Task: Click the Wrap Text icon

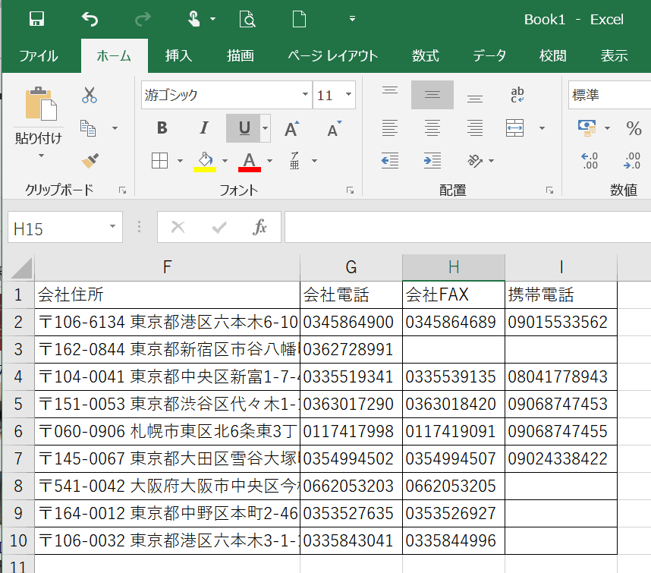Action: (518, 95)
